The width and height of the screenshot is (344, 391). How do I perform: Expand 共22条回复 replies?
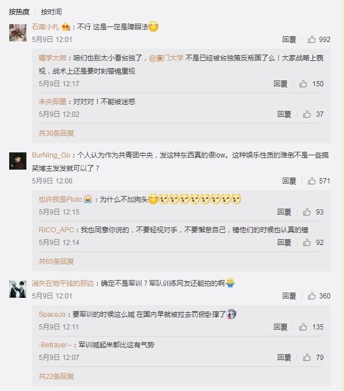point(56,376)
